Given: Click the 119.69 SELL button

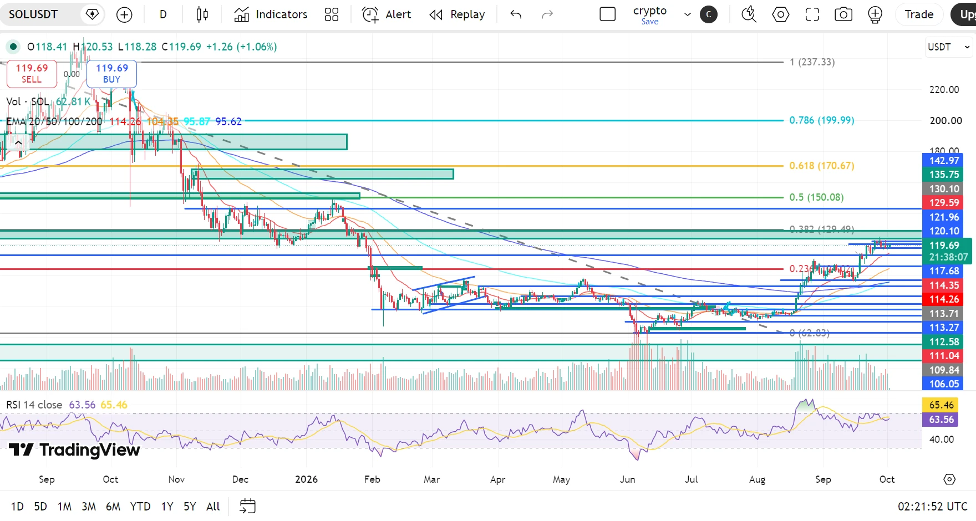Looking at the screenshot, I should click(32, 74).
